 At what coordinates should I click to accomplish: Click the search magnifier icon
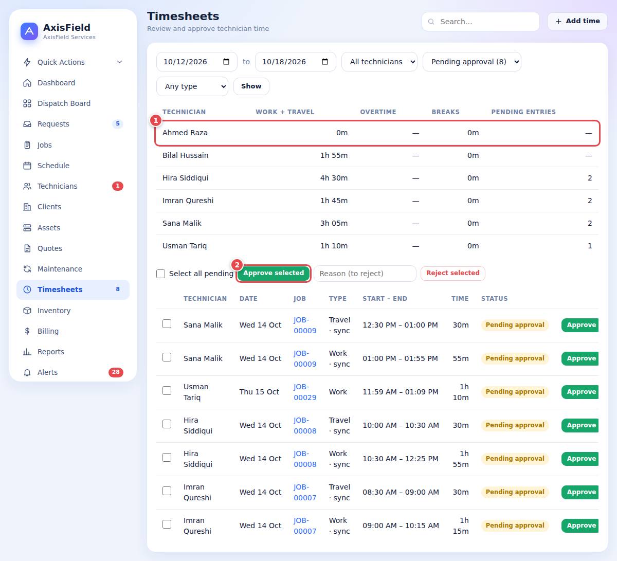pos(431,22)
